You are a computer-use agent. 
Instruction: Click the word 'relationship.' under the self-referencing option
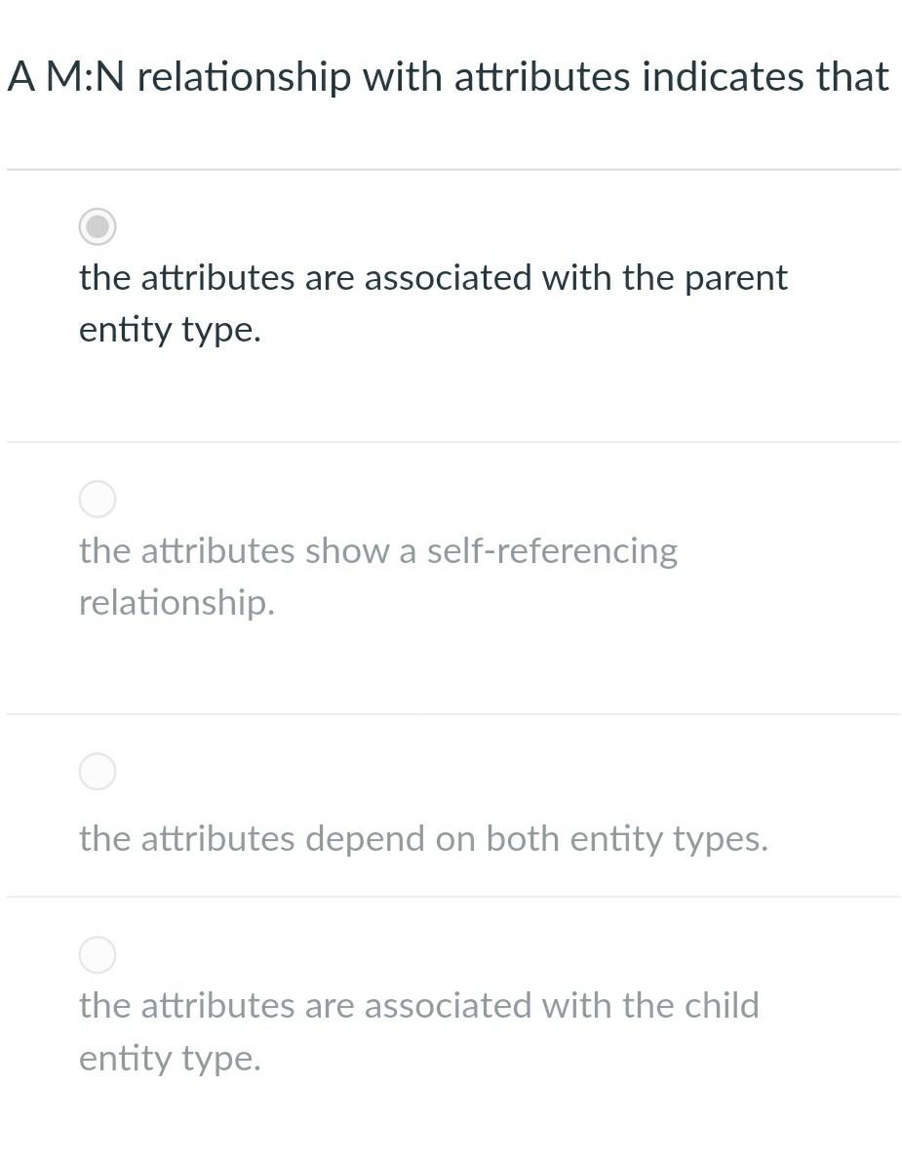point(176,603)
